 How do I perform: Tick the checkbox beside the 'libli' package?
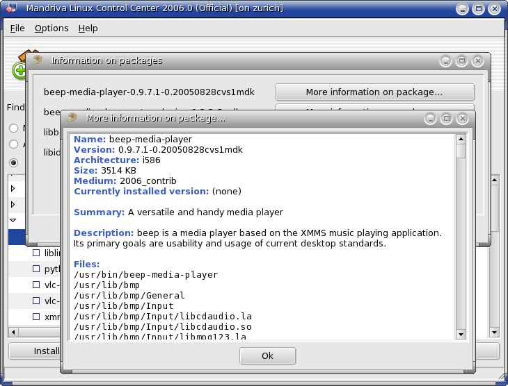[36, 253]
